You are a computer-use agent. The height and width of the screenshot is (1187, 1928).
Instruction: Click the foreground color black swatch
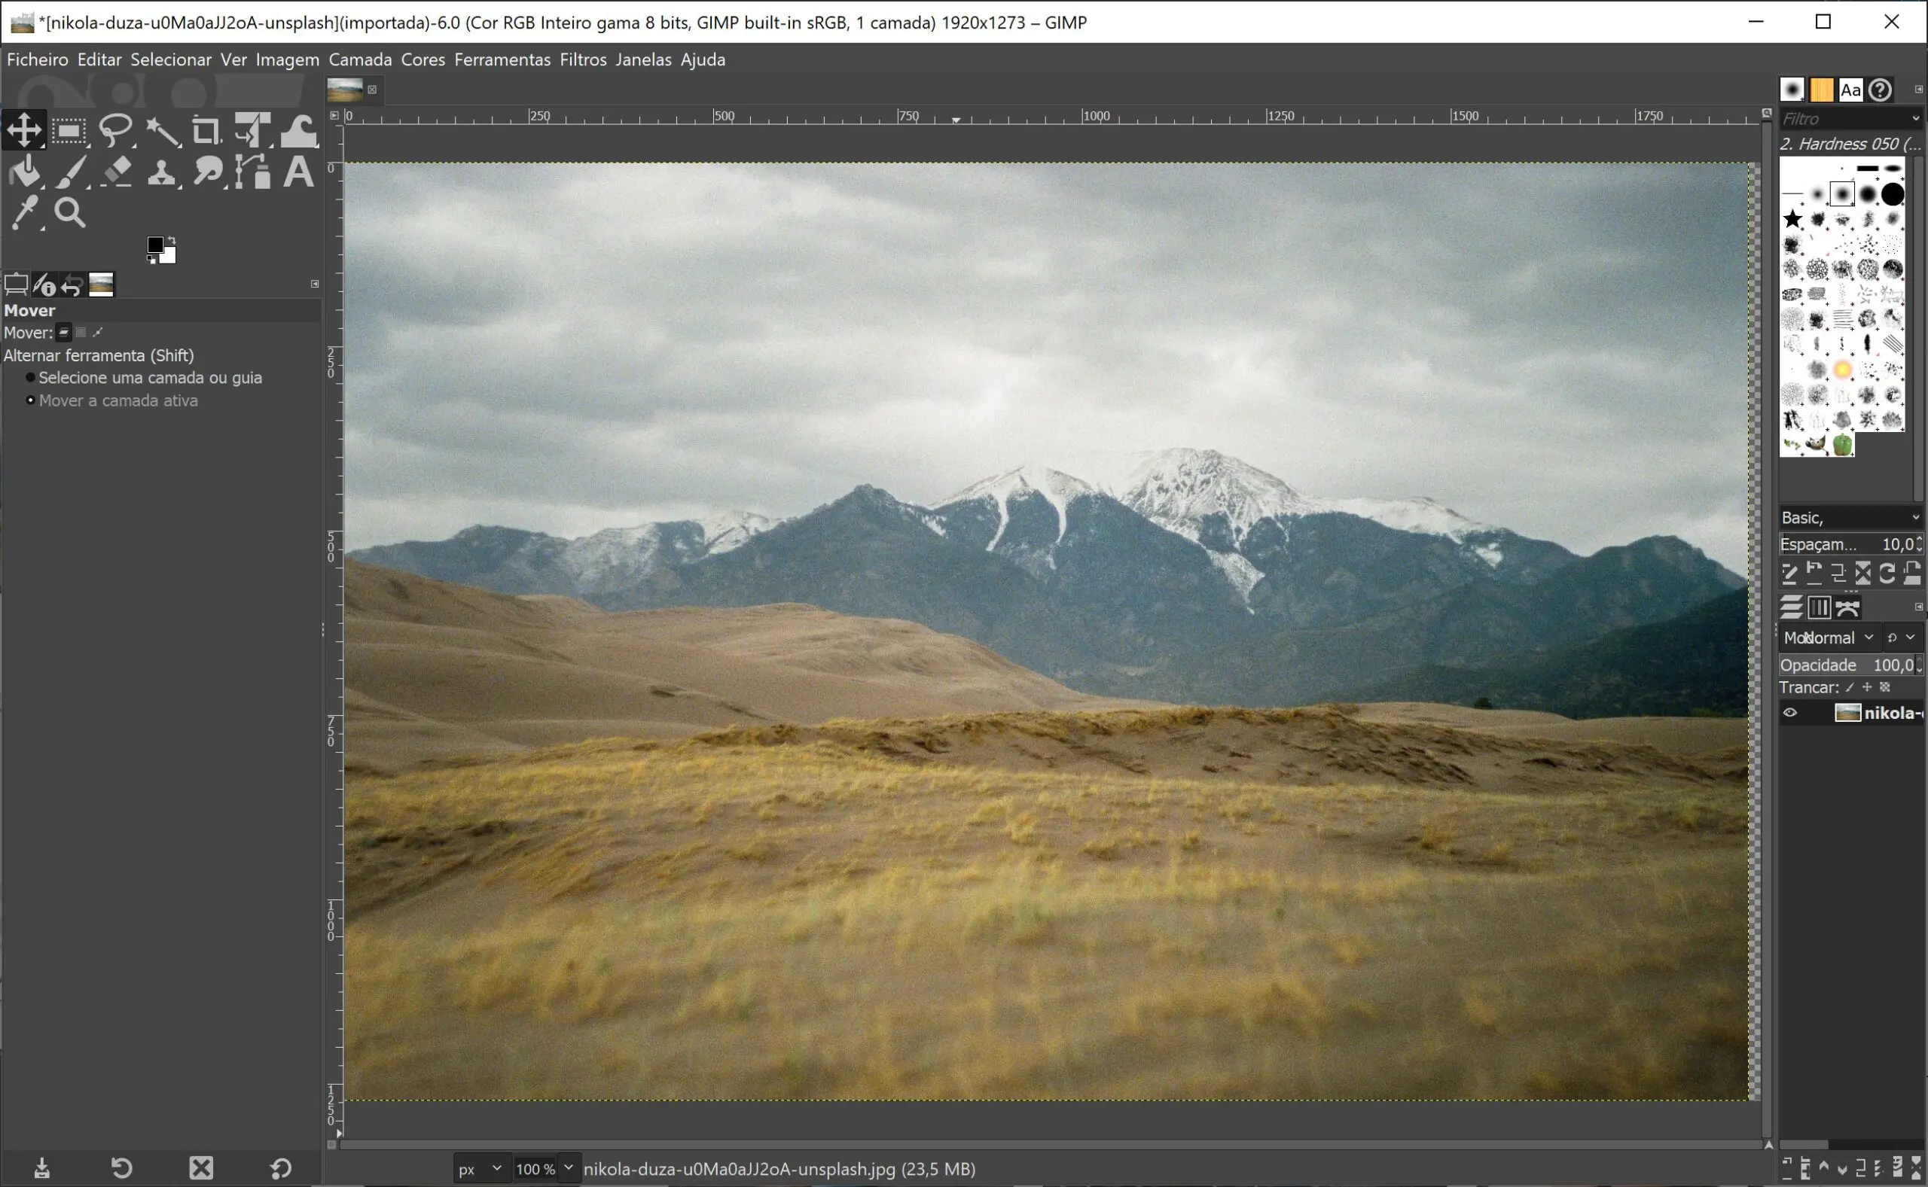click(155, 245)
